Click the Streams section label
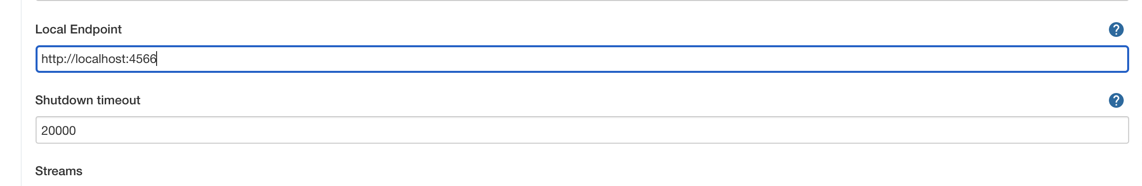This screenshot has height=186, width=1142. 58,171
